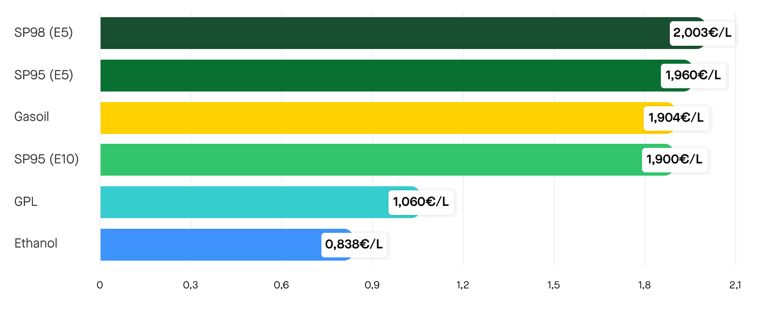Image resolution: width=759 pixels, height=317 pixels.
Task: Click the yellow Gasoil bar
Action: (388, 118)
